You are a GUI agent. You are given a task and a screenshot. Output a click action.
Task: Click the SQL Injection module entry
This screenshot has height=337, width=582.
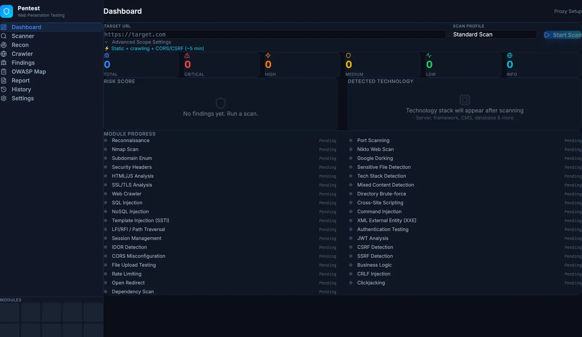tap(220, 203)
